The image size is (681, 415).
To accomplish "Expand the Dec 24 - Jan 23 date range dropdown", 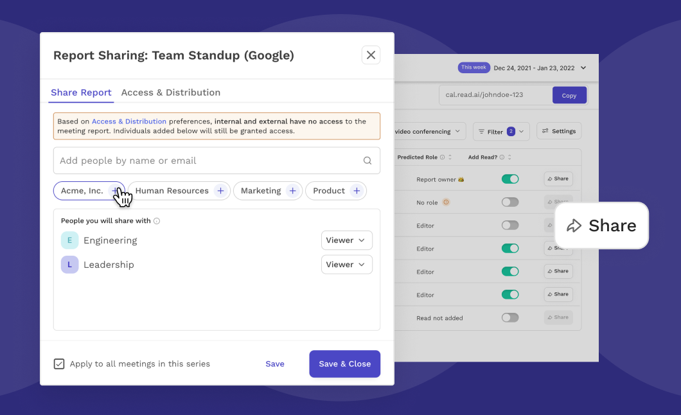I will pos(583,67).
